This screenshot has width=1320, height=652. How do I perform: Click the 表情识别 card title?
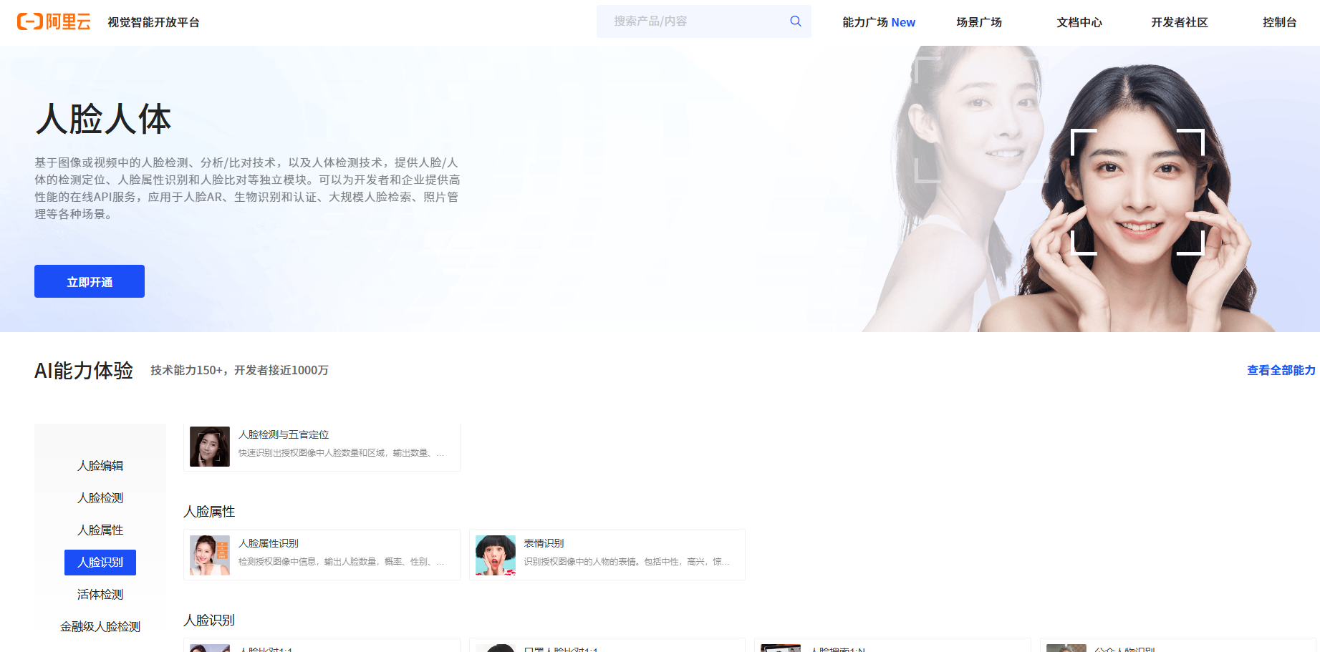pos(544,543)
